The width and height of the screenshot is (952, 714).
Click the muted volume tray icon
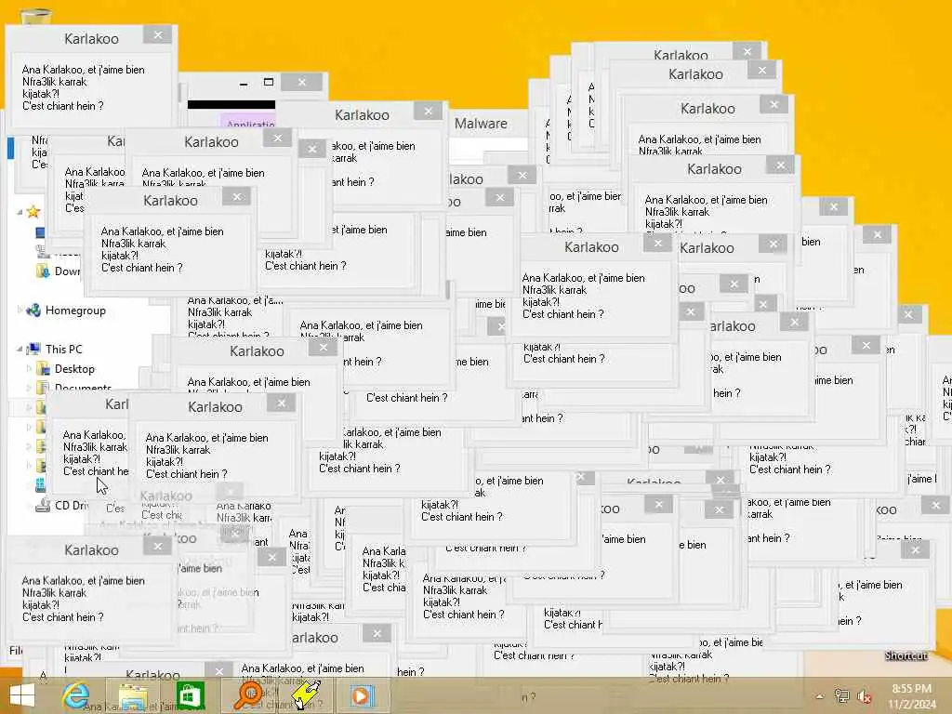pos(864,696)
